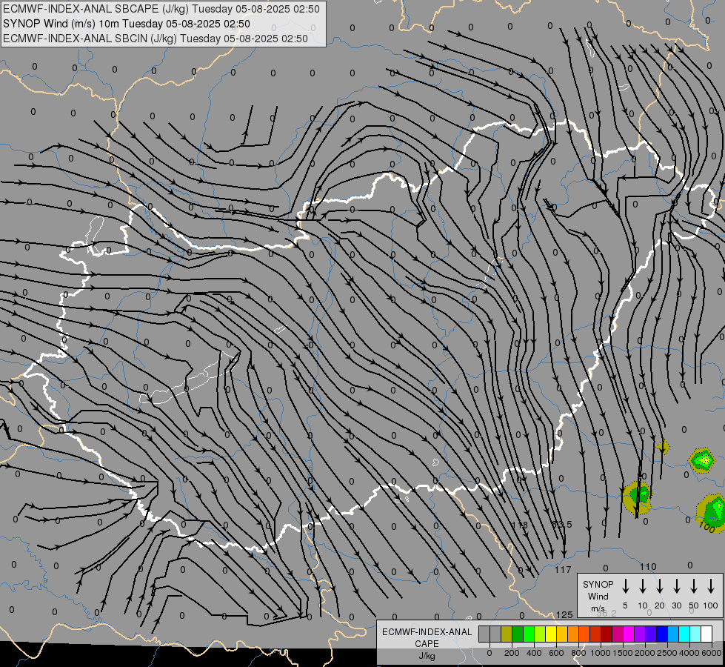Select the olive CAPE legend swatch
The image size is (725, 667).
click(x=507, y=634)
